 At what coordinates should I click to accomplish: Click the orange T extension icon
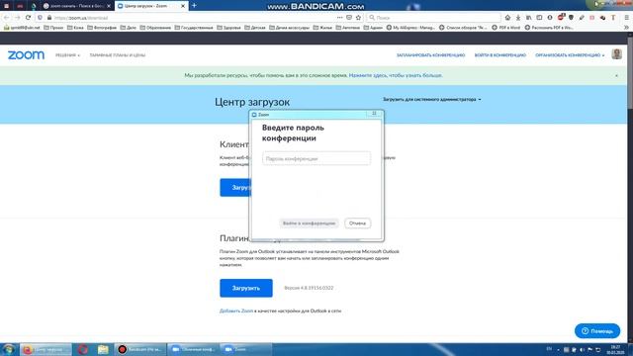point(613,18)
